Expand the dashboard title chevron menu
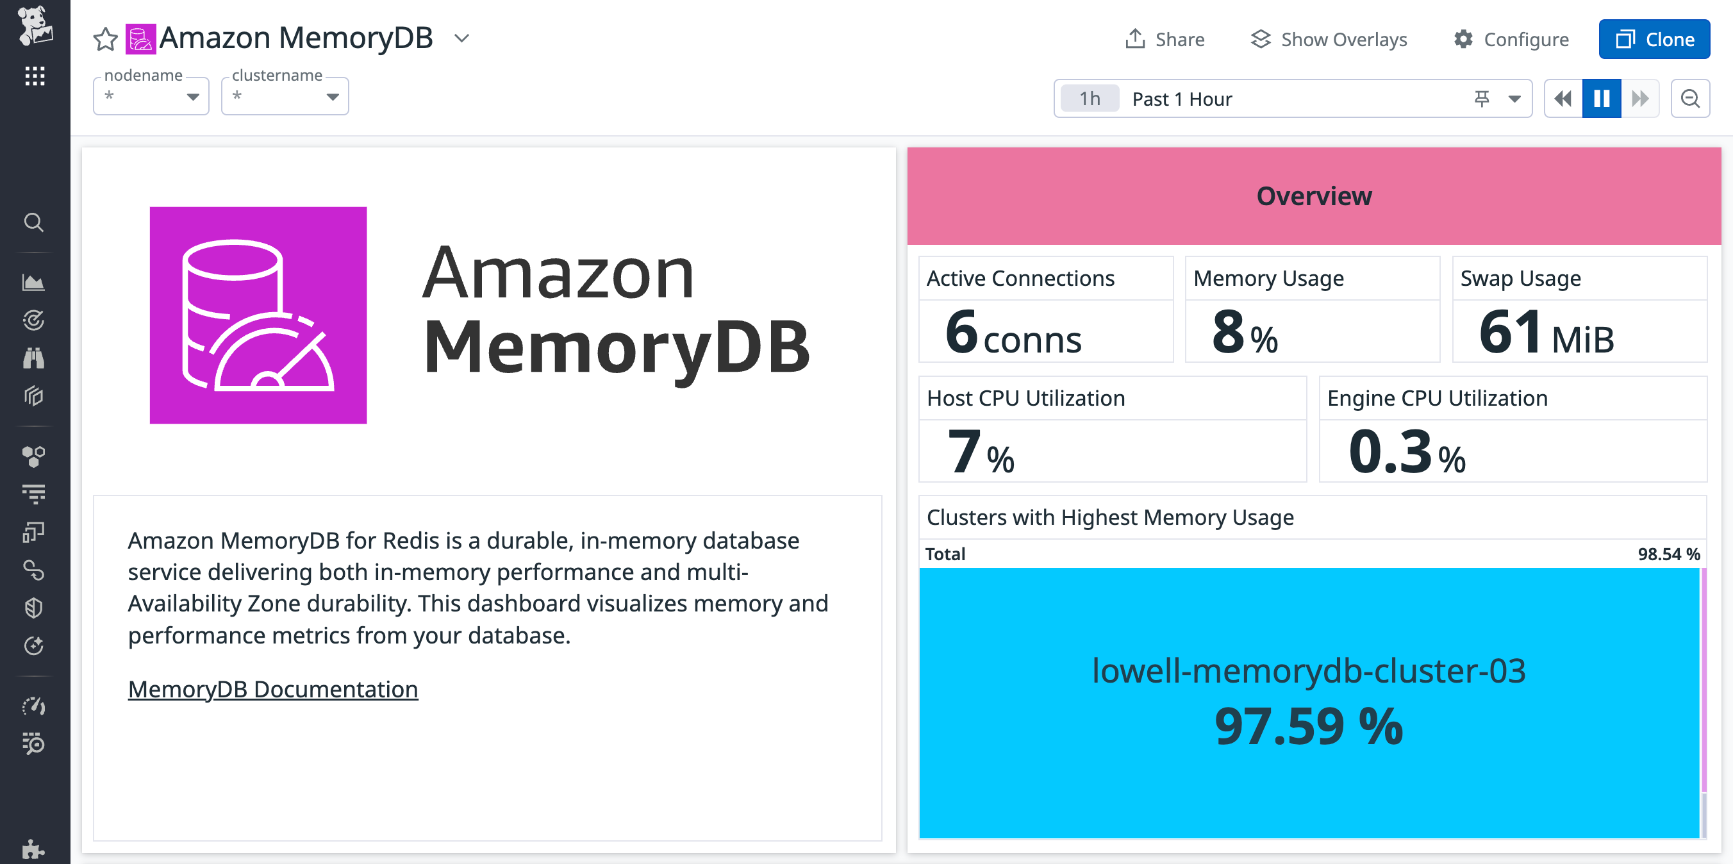The height and width of the screenshot is (864, 1733). pyautogui.click(x=461, y=39)
